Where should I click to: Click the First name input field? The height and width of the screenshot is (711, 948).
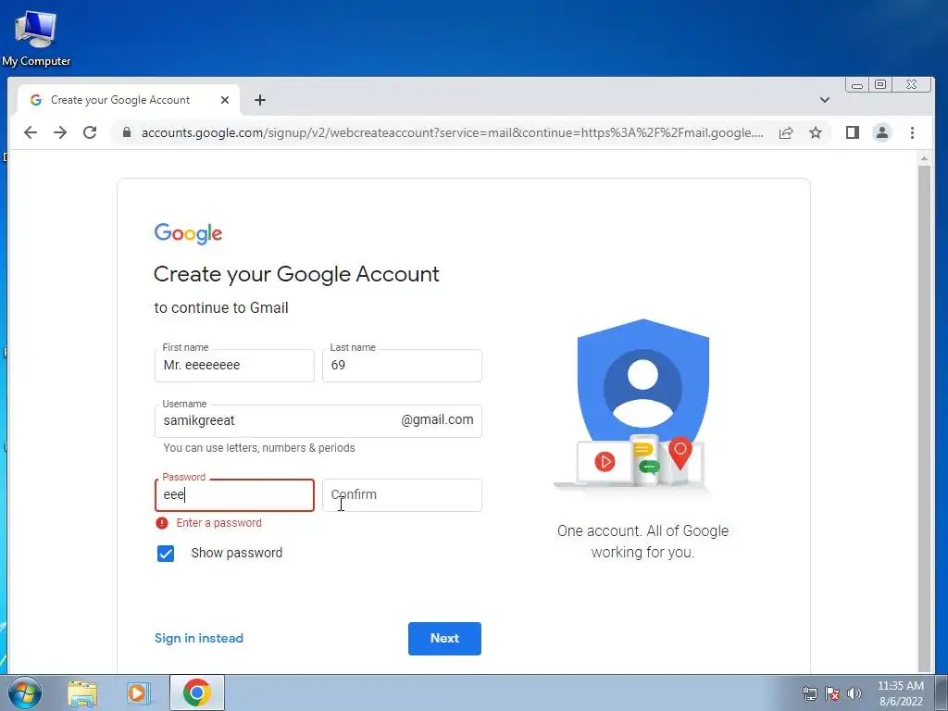[234, 365]
